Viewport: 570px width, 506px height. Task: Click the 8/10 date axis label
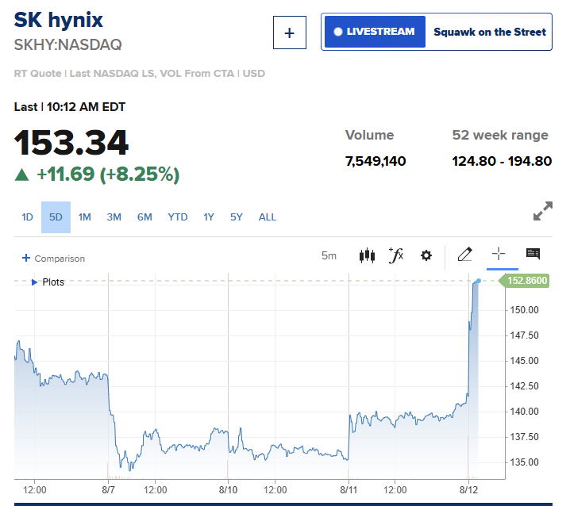229,490
